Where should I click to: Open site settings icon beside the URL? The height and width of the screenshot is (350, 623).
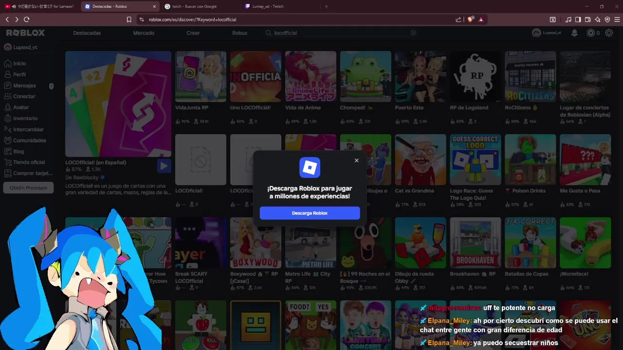(142, 19)
